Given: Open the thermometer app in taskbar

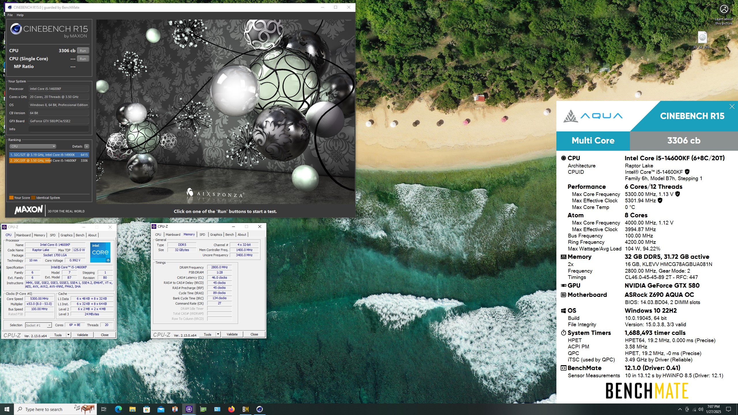Looking at the screenshot, I should 175,409.
